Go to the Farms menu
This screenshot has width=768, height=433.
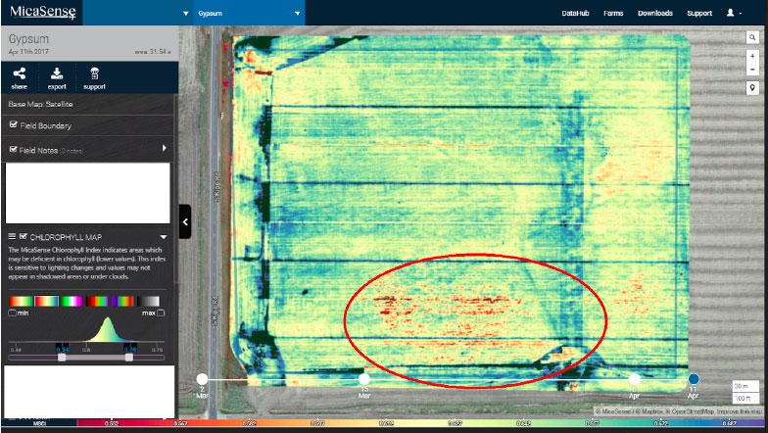tap(613, 14)
